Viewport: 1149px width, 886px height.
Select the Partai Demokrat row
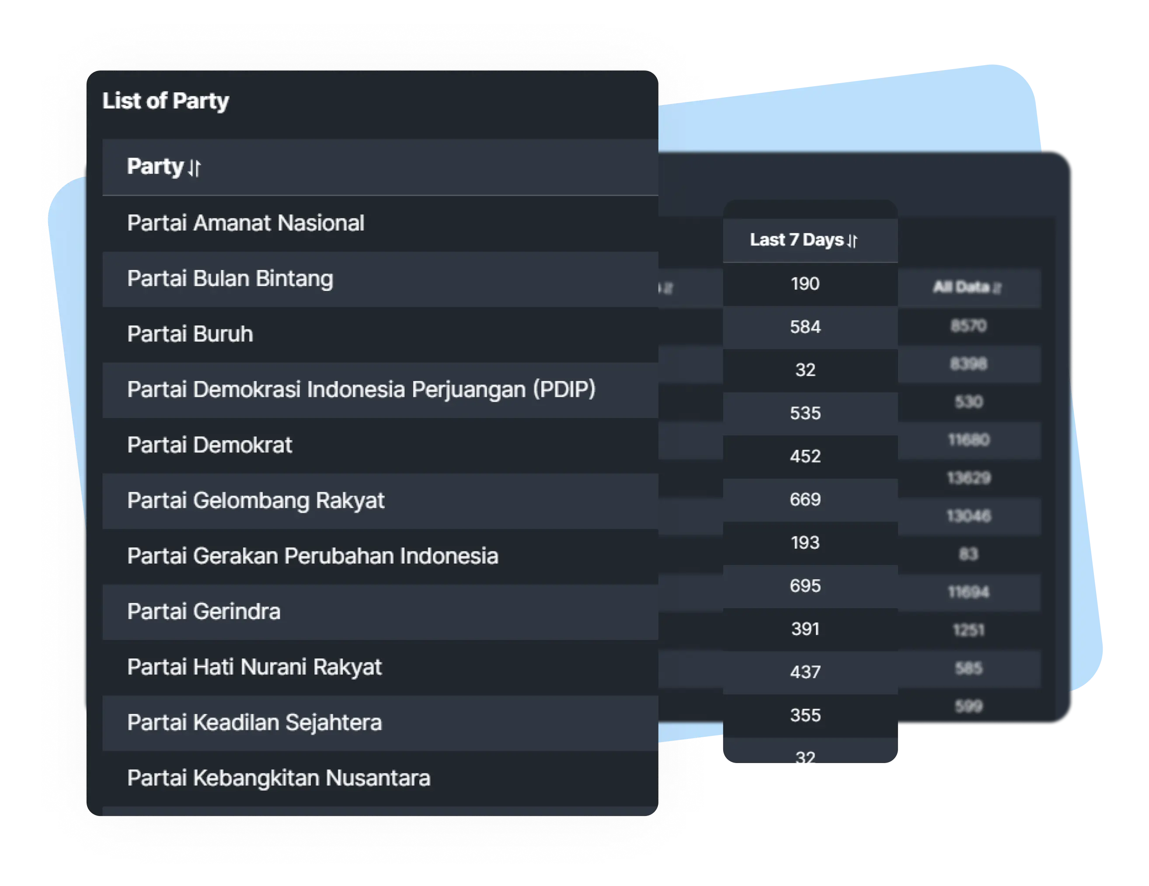pos(380,445)
